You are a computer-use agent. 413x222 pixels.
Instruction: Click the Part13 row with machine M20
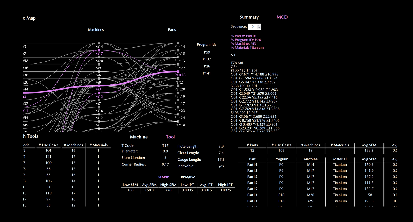point(252,195)
